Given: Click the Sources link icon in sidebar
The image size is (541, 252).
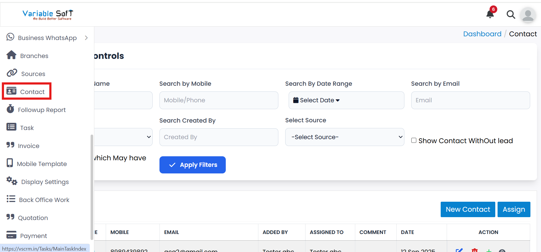Looking at the screenshot, I should (x=12, y=73).
